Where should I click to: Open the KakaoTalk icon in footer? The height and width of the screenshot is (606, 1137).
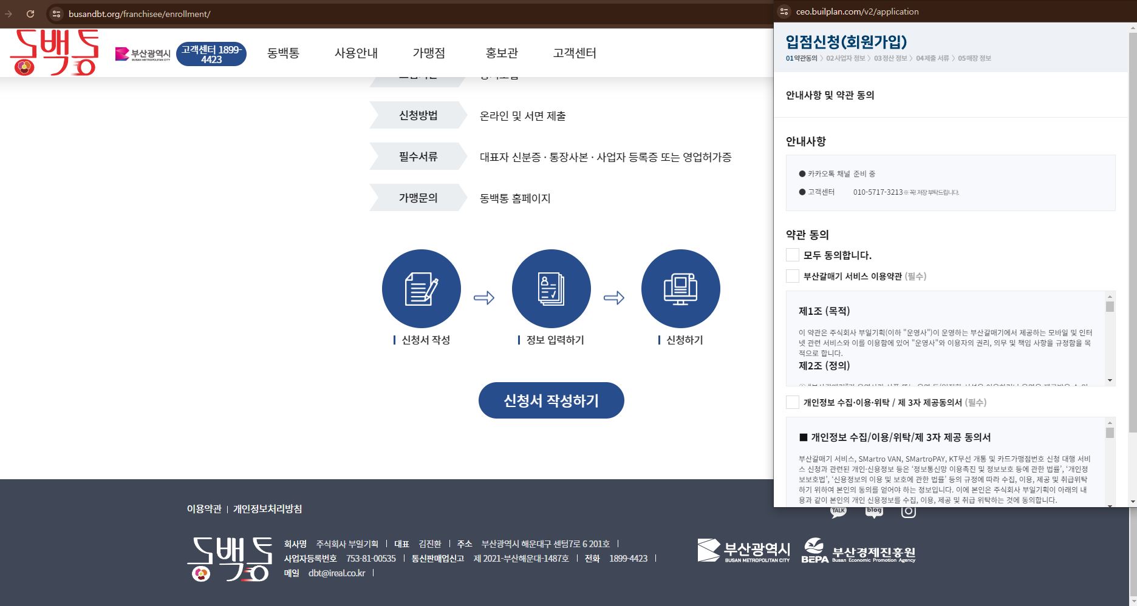click(838, 511)
